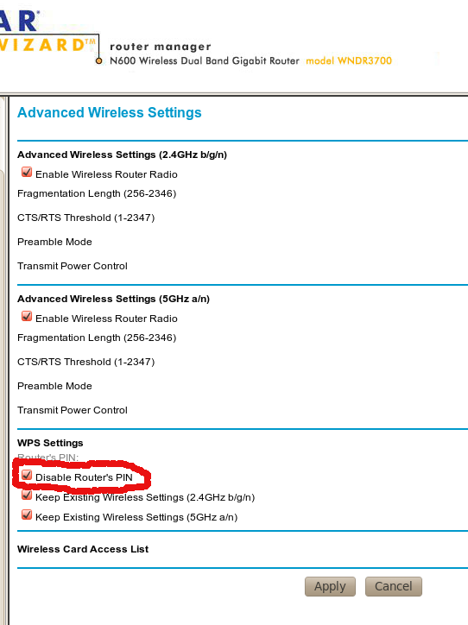Image resolution: width=468 pixels, height=625 pixels.
Task: Toggle Keep Existing Wireless Settings (2.4GHz b/g/n) checkbox
Action: 27,495
